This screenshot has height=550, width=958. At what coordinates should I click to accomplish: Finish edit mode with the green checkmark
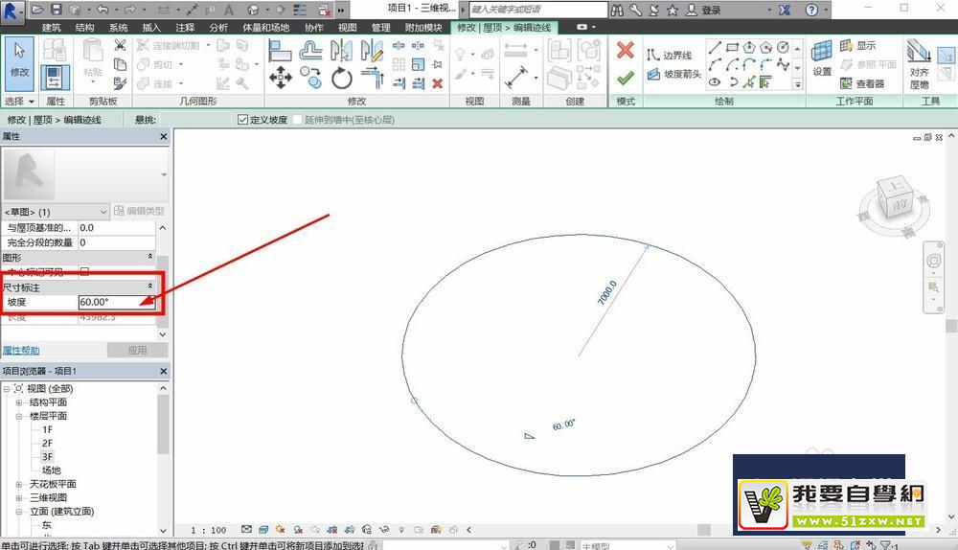[625, 79]
